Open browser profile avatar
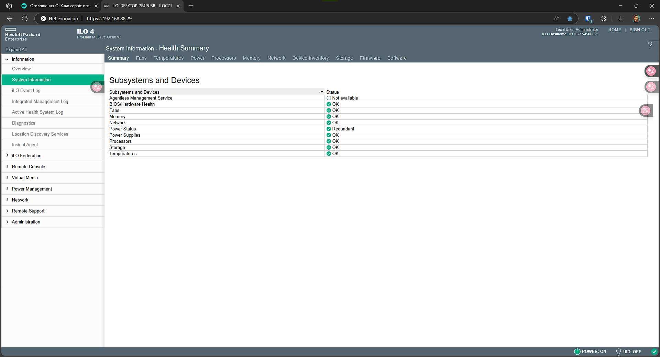Image resolution: width=660 pixels, height=357 pixels. (x=636, y=19)
